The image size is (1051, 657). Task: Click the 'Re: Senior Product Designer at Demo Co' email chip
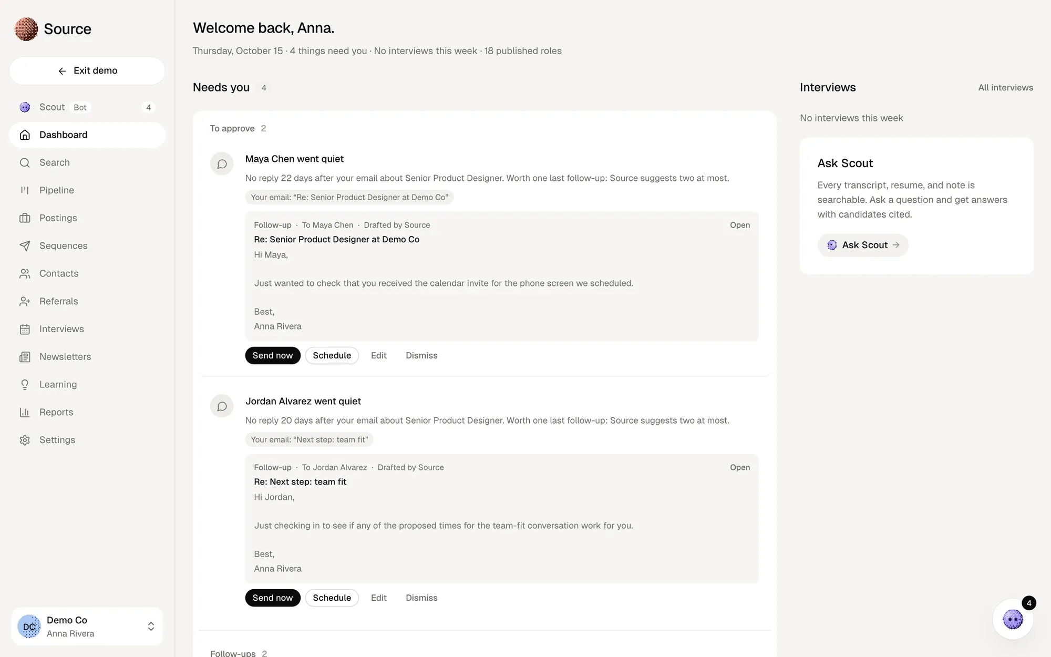point(349,197)
